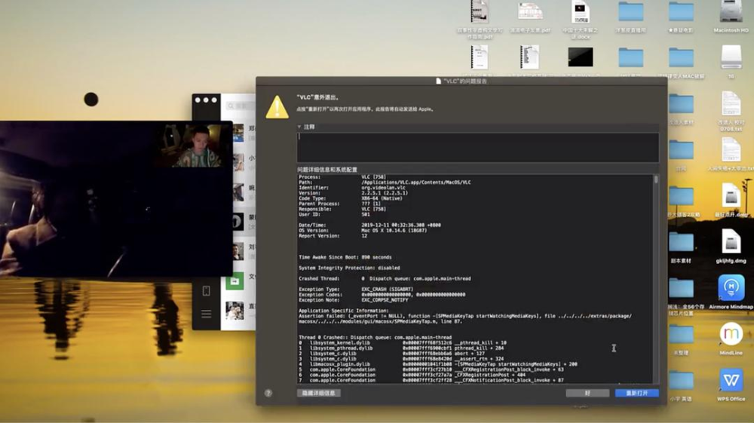The image size is (754, 423).
Task: Click the "Crashed Thread:" line in report
Action: coord(385,279)
